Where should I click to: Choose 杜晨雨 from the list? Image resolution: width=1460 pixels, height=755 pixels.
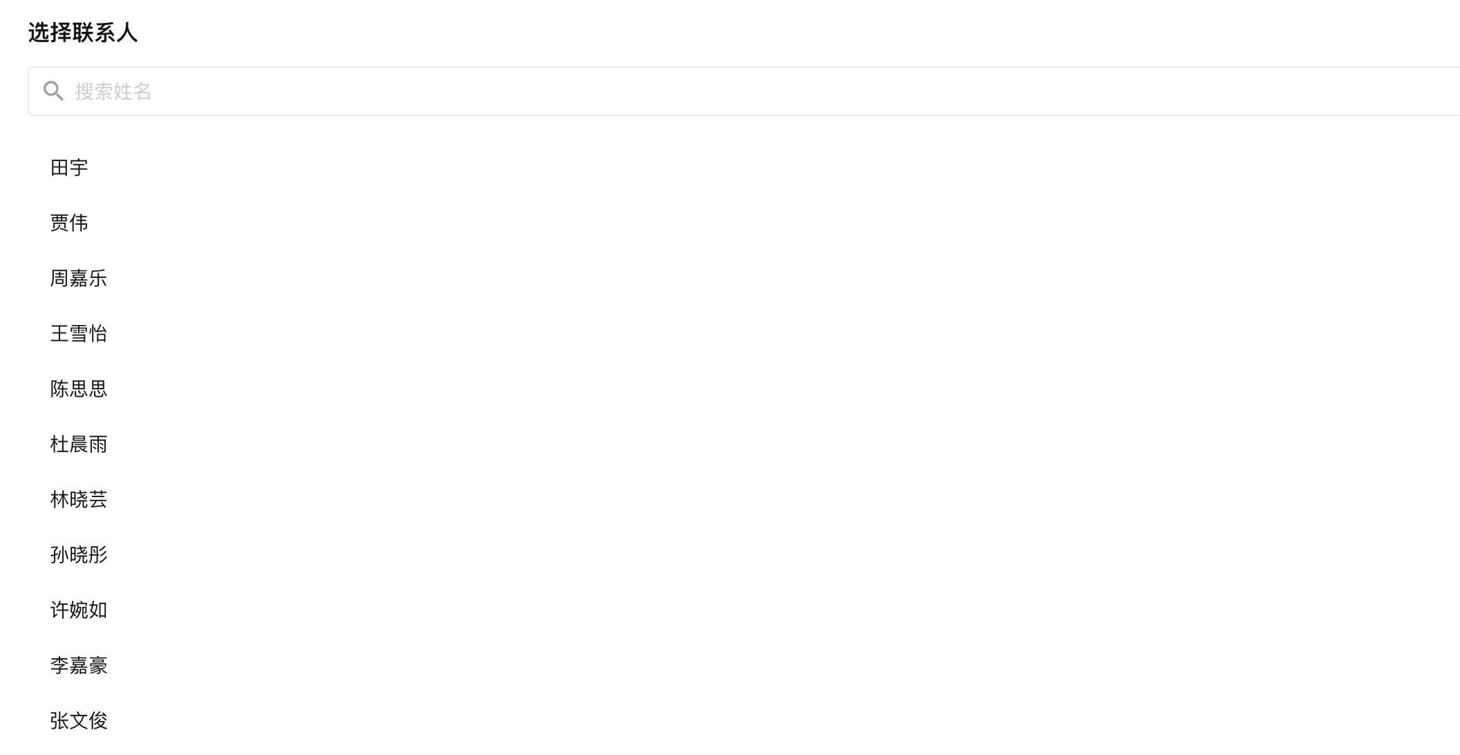coord(744,444)
